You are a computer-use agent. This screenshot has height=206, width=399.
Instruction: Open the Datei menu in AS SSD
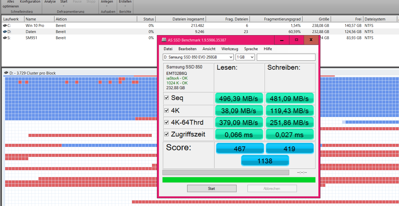(168, 49)
